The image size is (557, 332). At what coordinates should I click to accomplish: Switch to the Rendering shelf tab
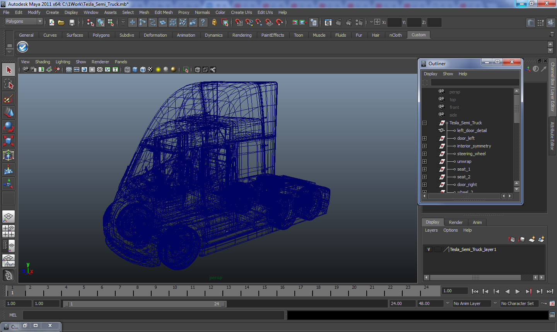tap(242, 35)
